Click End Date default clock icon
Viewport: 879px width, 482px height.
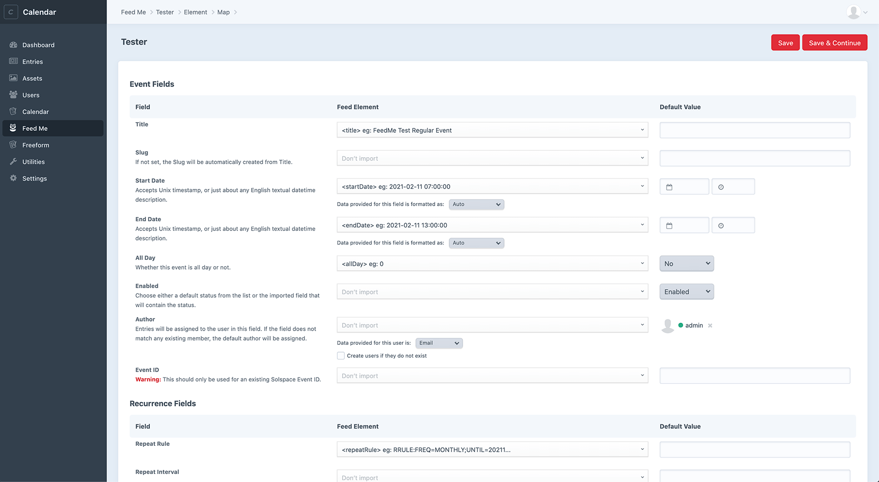point(721,226)
